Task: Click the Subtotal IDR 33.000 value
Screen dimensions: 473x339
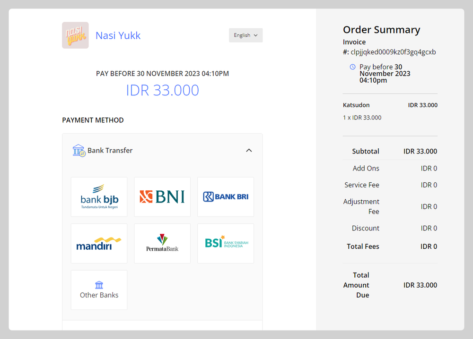Action: tap(420, 151)
